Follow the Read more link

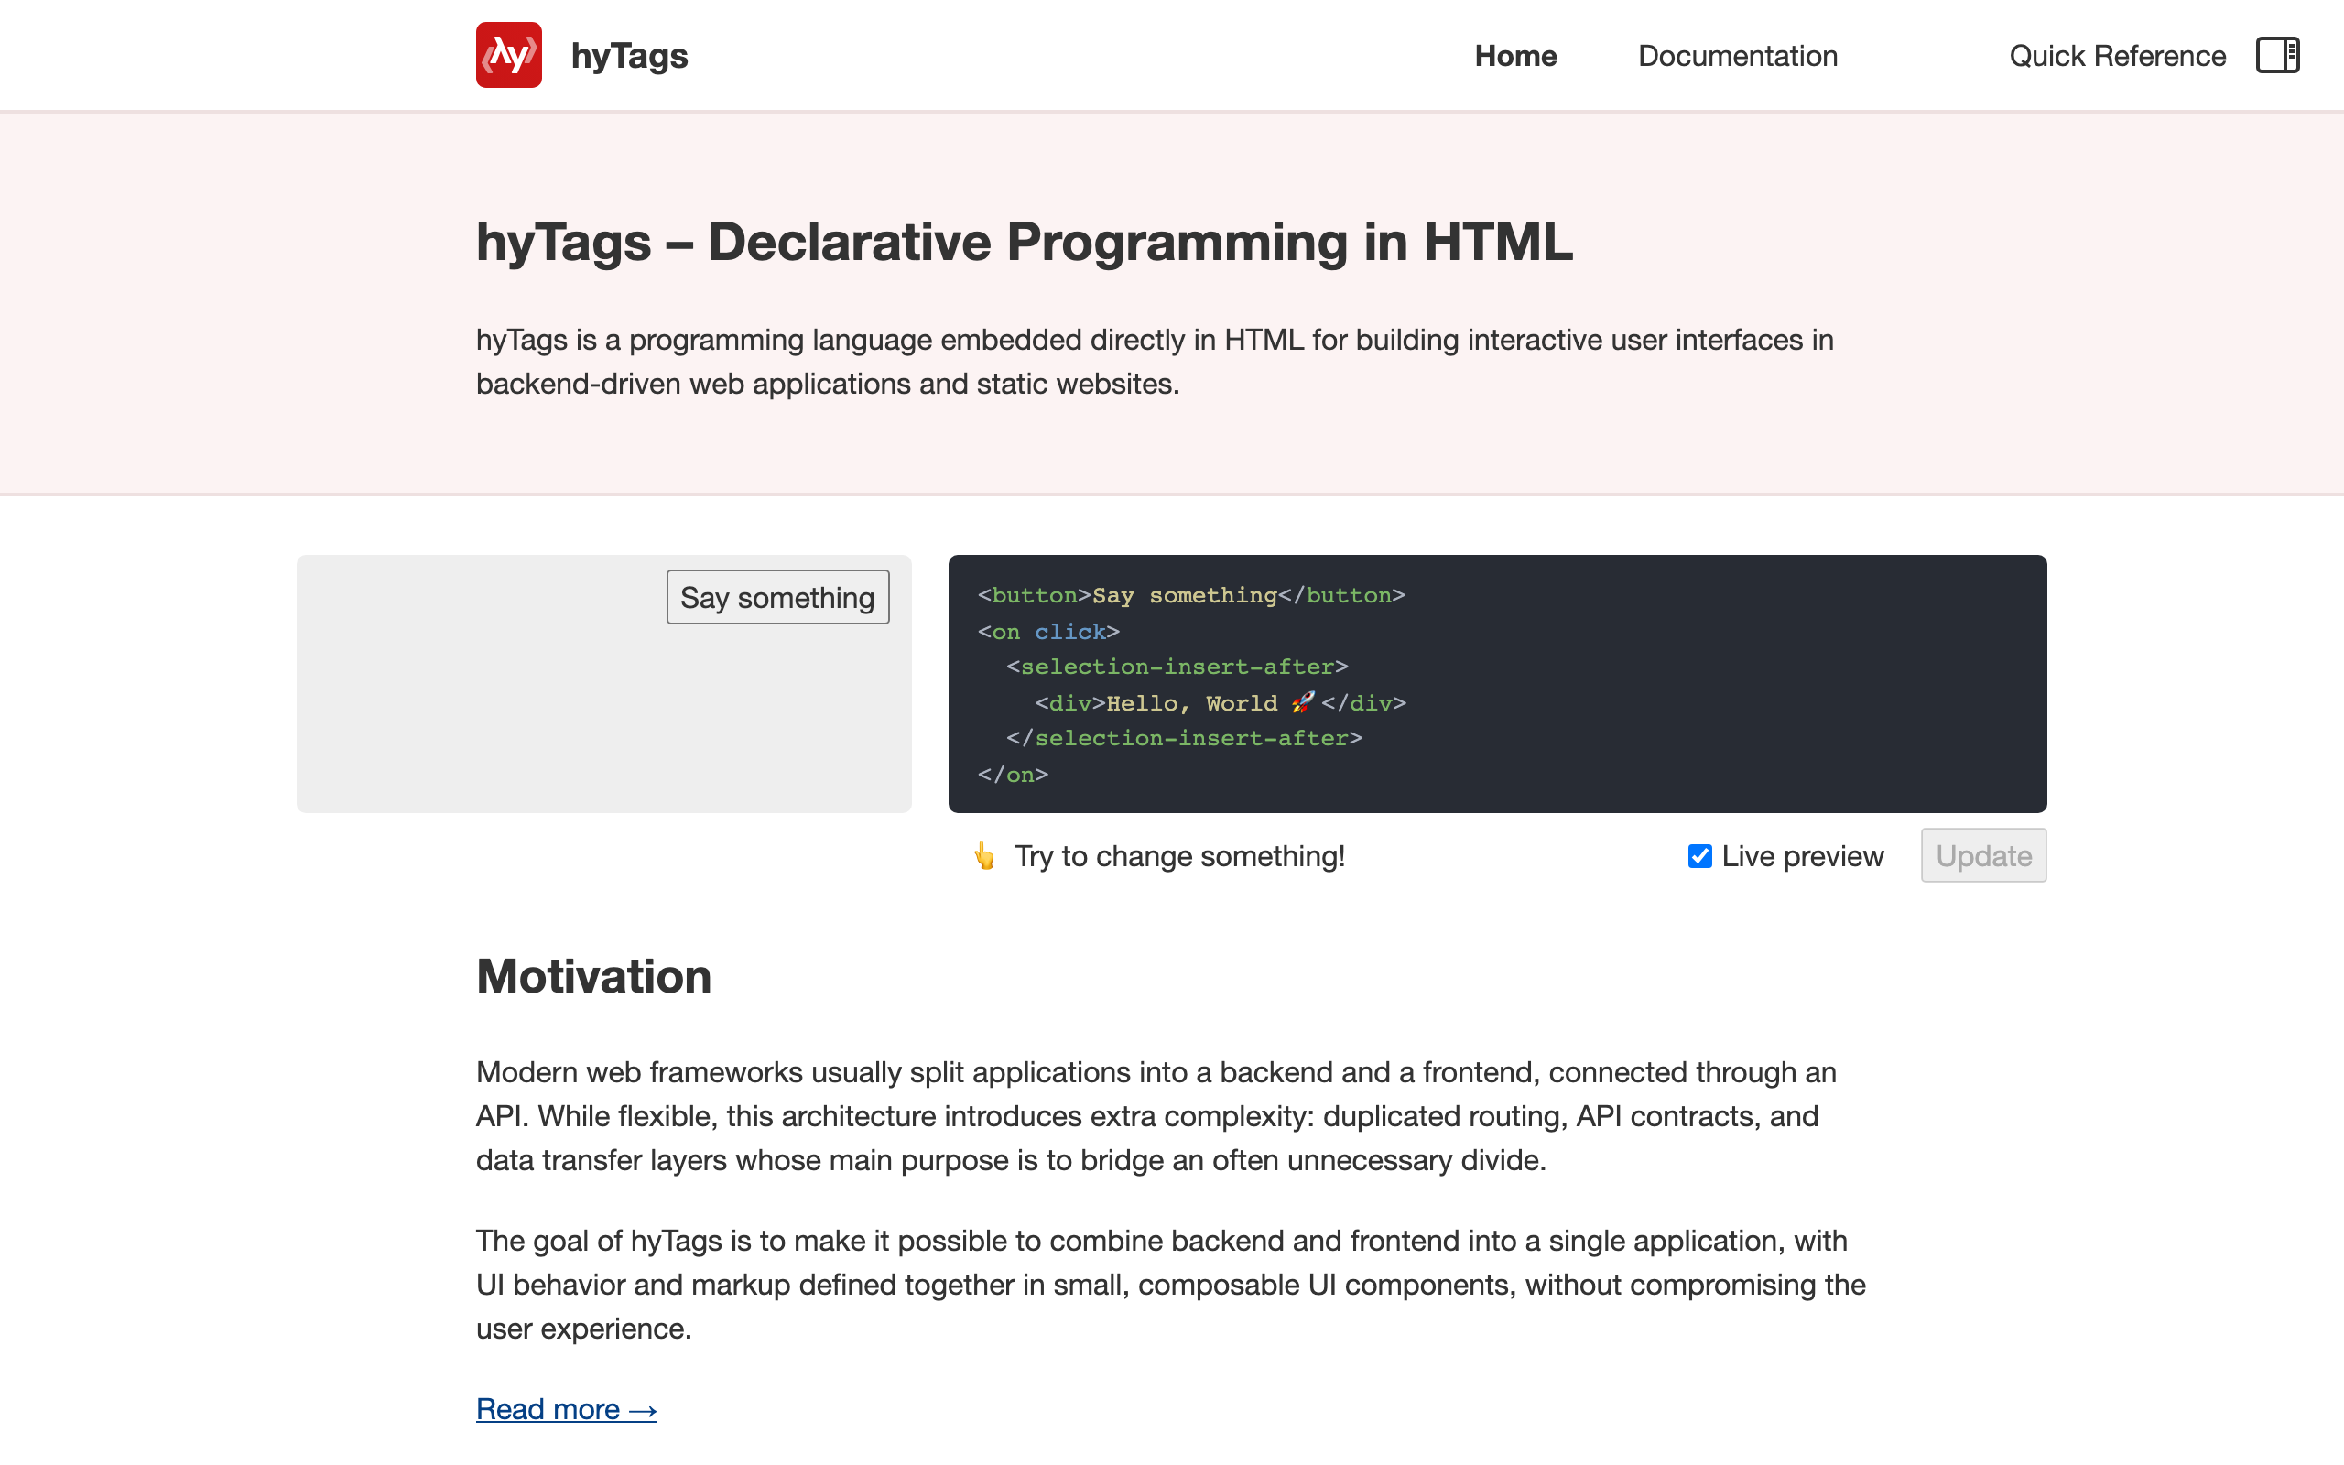click(566, 1409)
